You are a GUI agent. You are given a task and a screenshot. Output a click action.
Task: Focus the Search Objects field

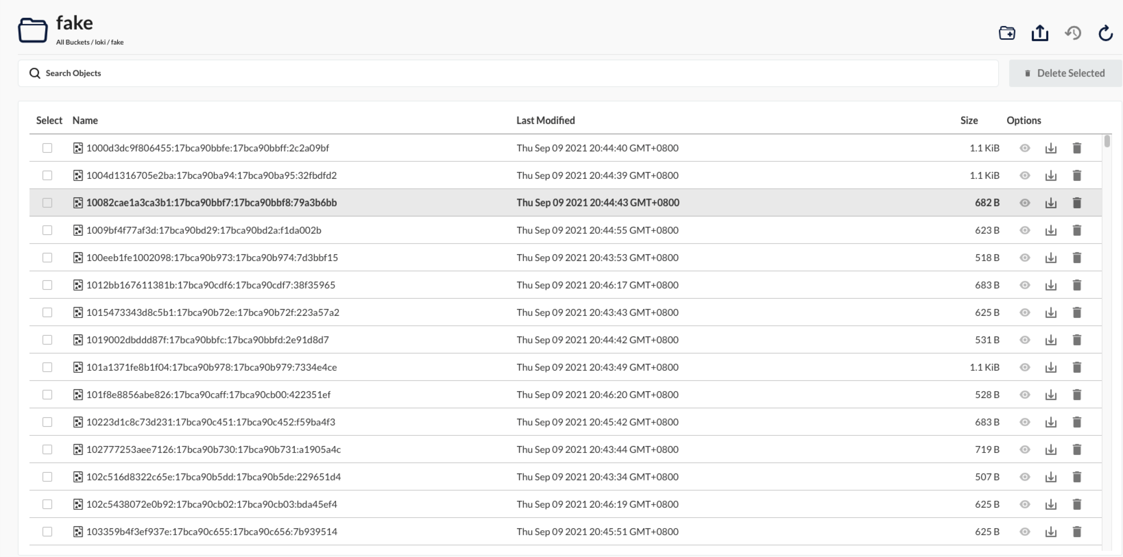508,73
